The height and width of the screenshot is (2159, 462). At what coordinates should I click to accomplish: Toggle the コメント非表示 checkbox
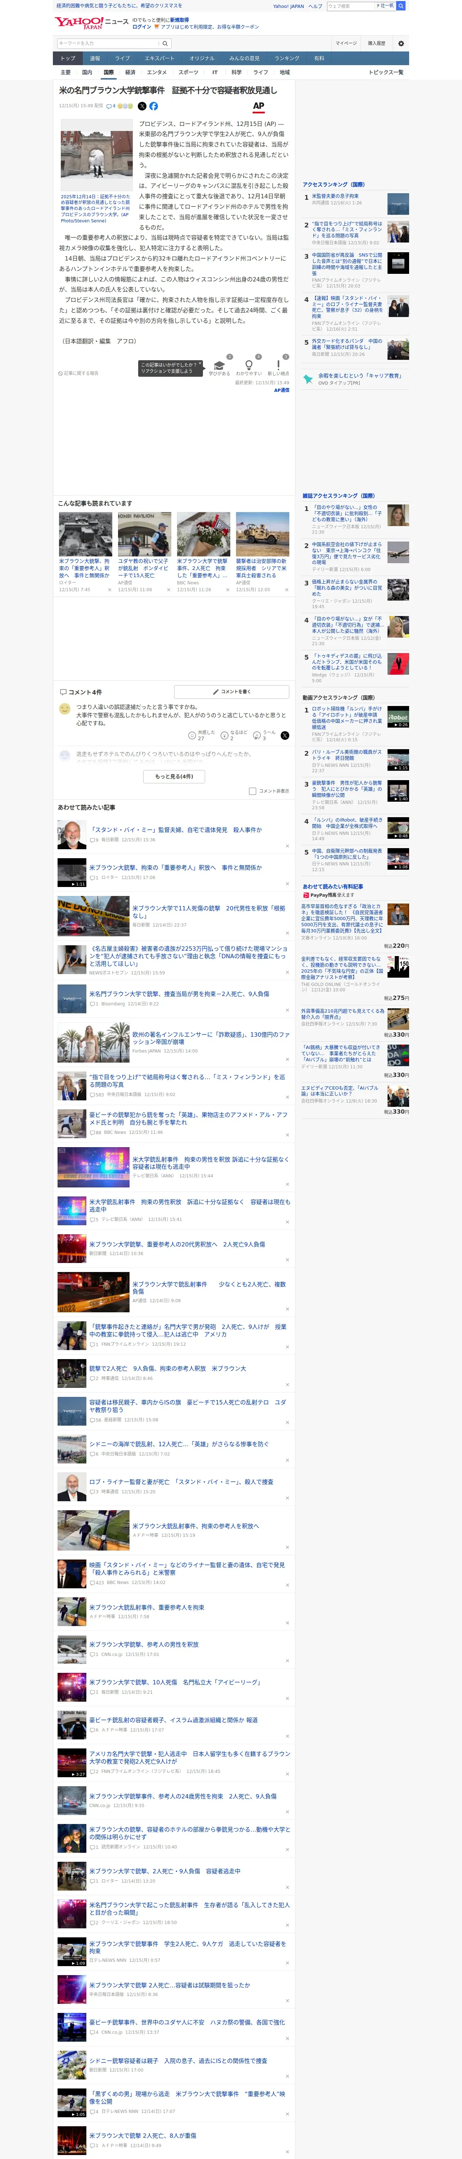252,791
